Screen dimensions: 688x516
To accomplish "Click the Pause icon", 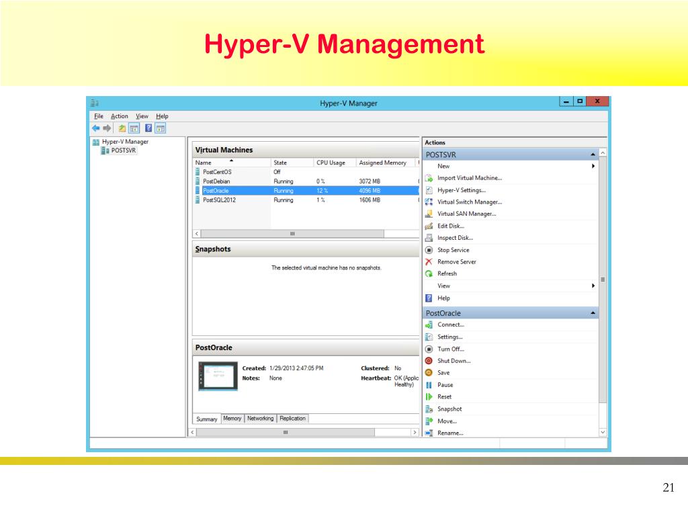I will click(429, 385).
